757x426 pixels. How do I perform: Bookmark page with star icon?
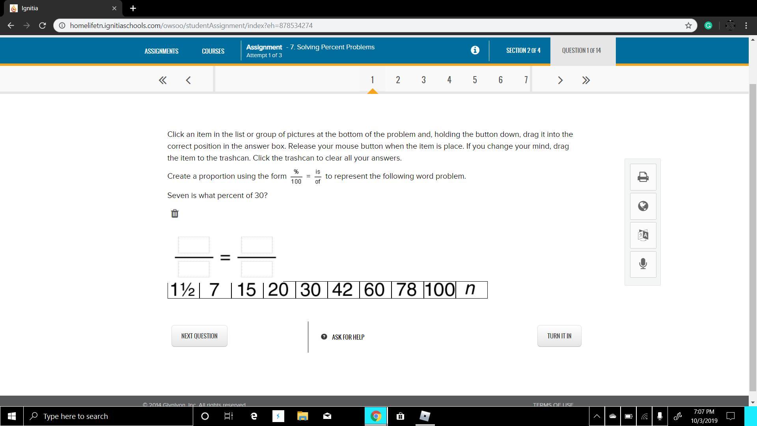[688, 26]
